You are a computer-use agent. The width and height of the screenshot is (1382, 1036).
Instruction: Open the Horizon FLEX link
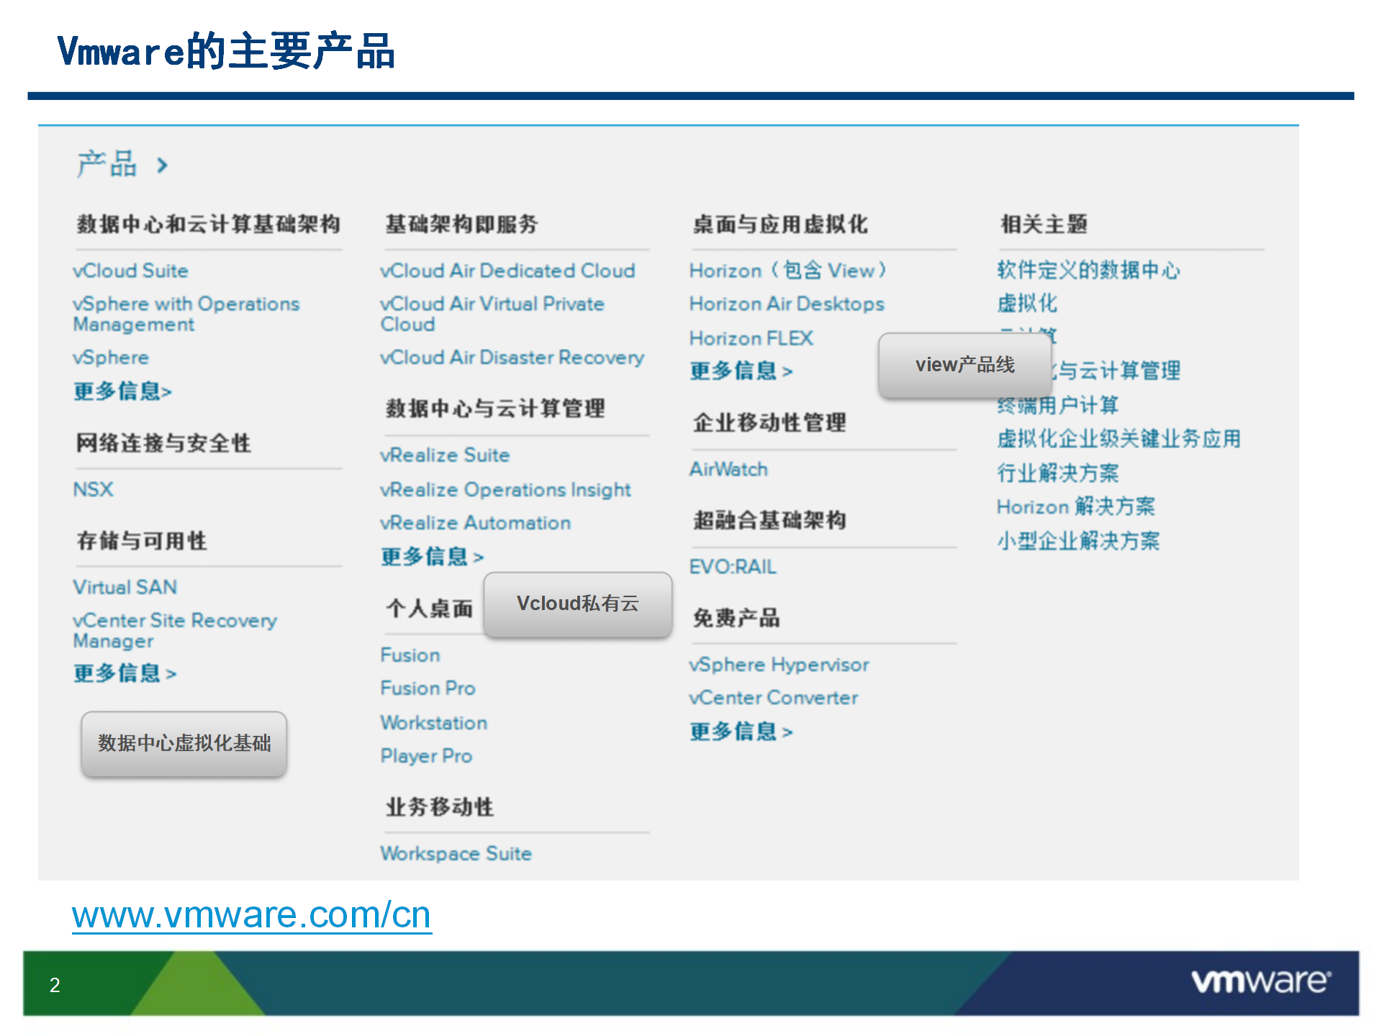pos(751,338)
